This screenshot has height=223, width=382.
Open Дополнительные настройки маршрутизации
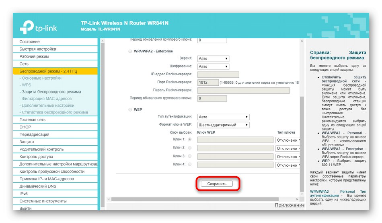55,164
